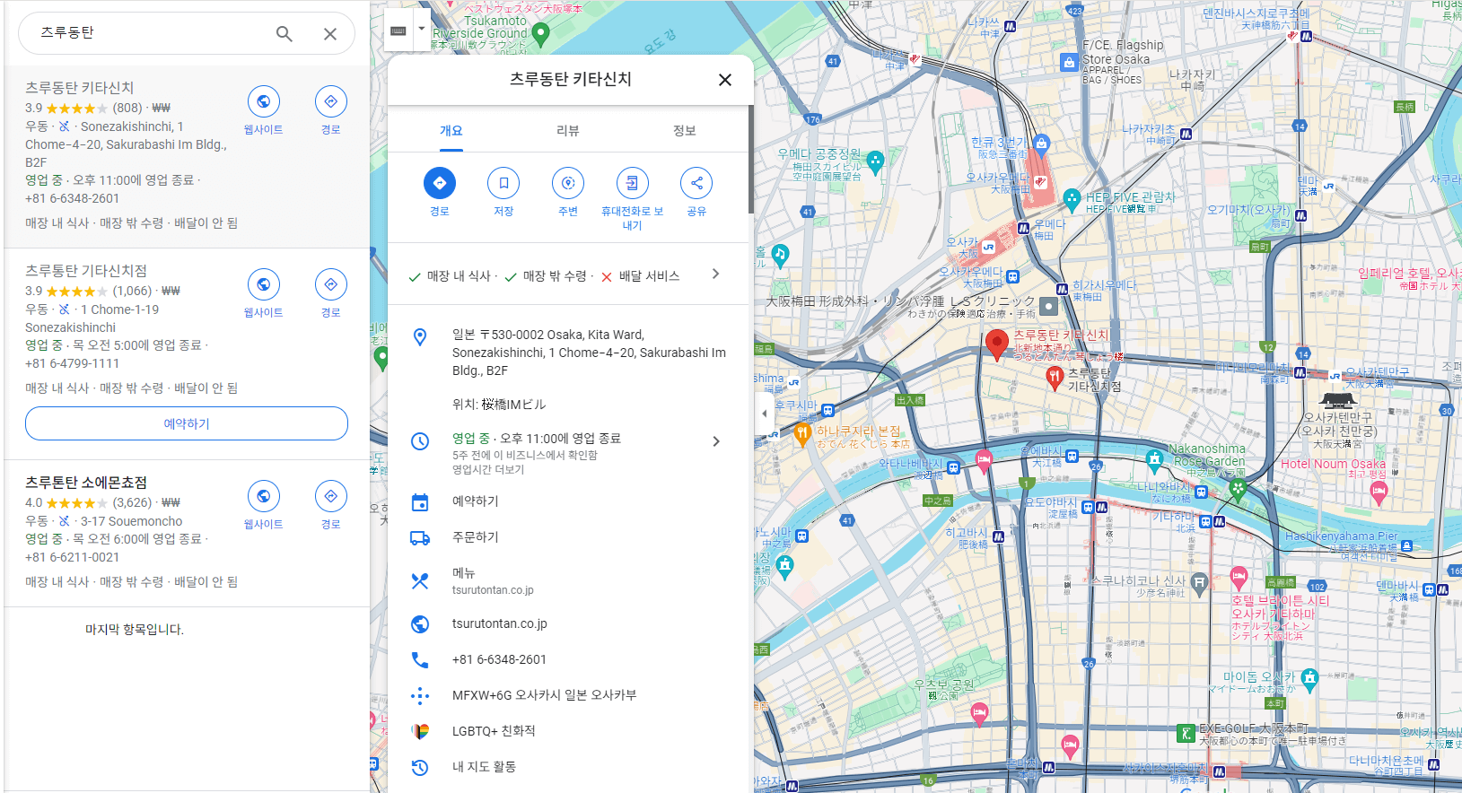1462x793 pixels.
Task: Click the history clock icon by 내 지도 활동
Action: pyautogui.click(x=419, y=768)
